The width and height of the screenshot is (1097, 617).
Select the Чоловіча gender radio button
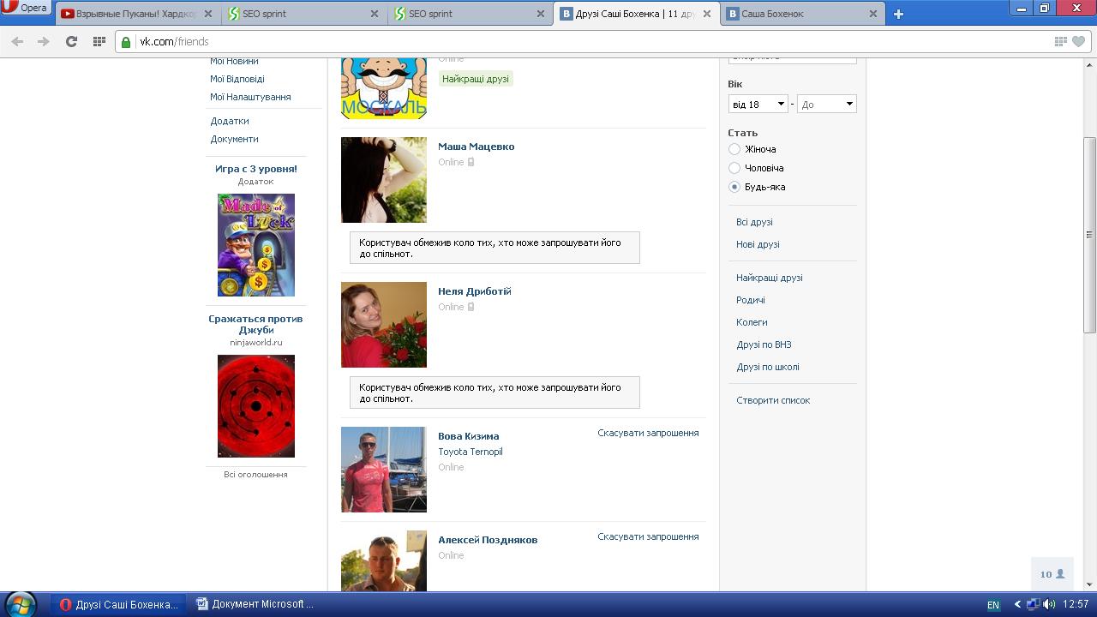[x=734, y=168]
